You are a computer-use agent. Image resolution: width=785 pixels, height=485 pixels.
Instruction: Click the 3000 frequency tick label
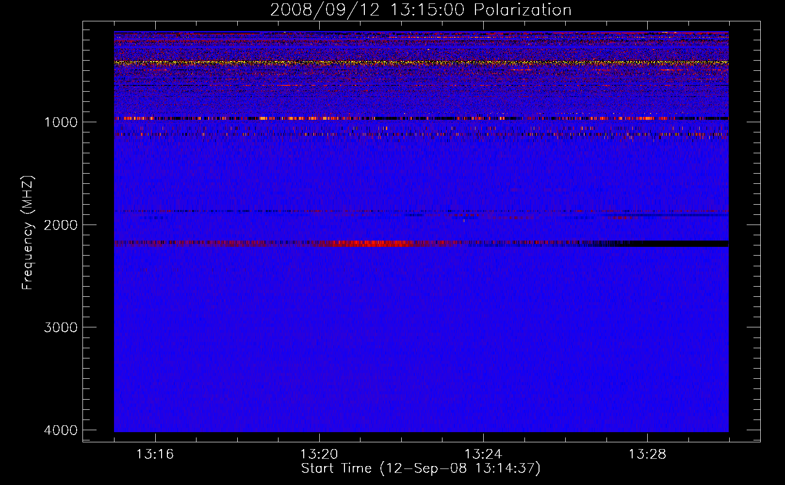pos(61,327)
